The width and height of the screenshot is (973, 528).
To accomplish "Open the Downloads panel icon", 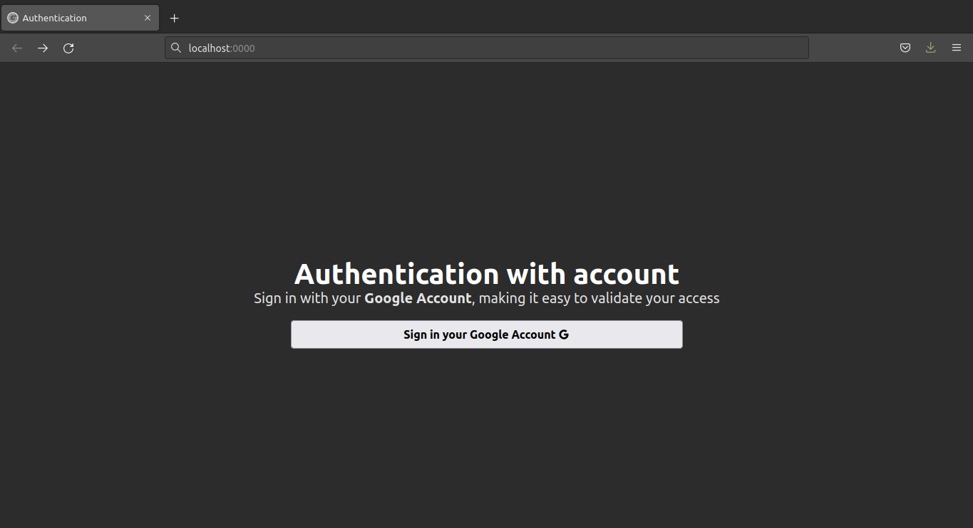I will [x=930, y=48].
